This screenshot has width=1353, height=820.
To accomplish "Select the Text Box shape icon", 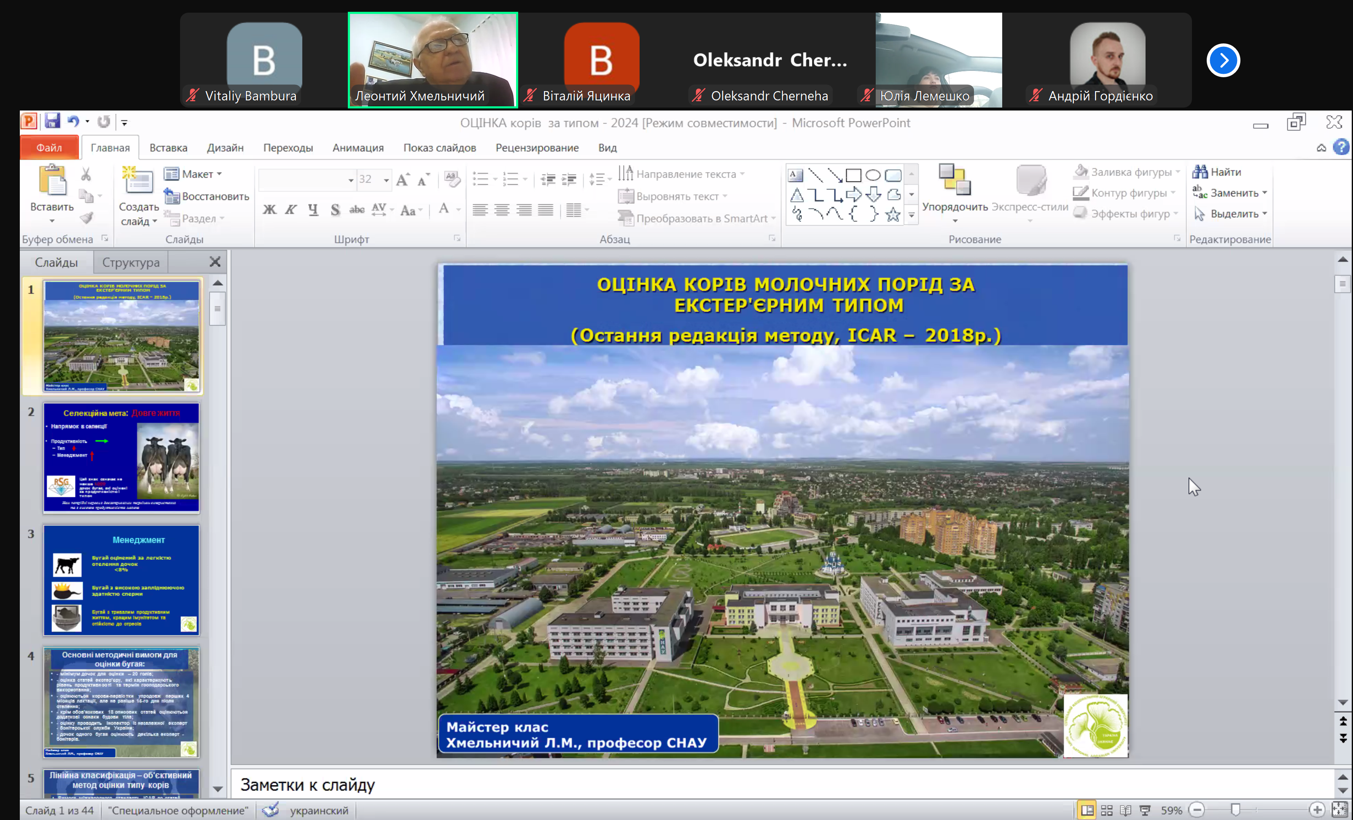I will coord(796,175).
